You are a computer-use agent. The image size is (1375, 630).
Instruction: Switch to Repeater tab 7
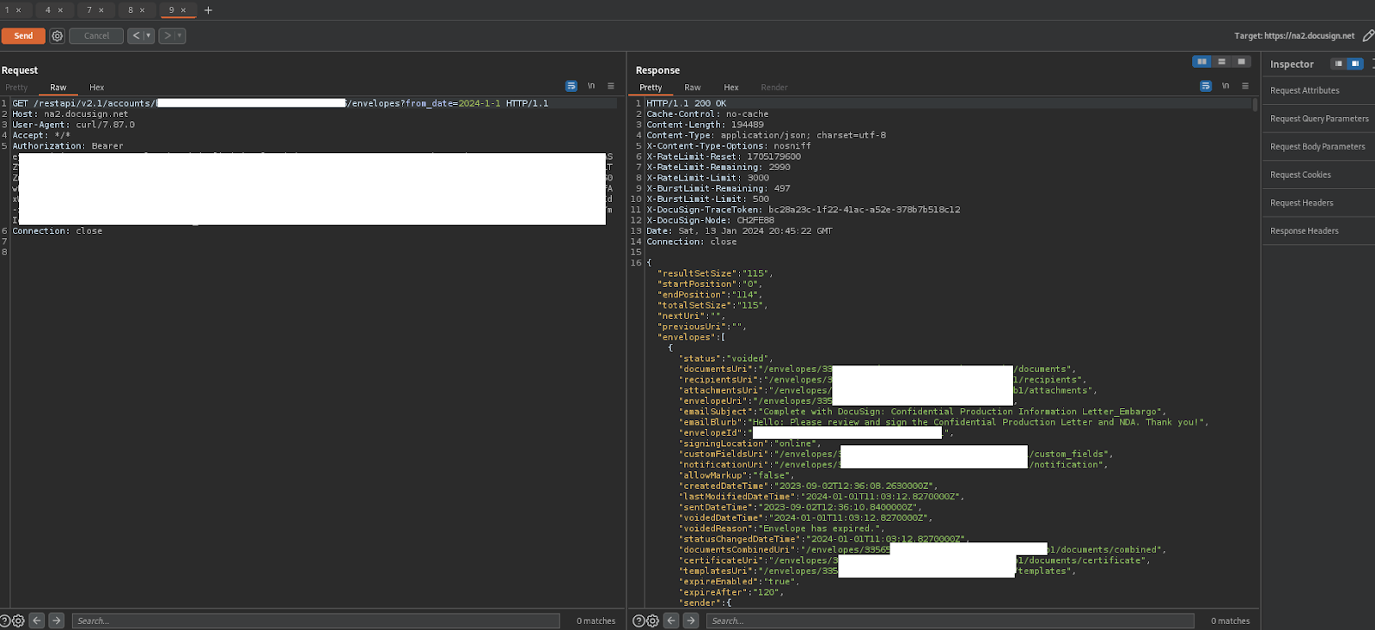[x=89, y=10]
